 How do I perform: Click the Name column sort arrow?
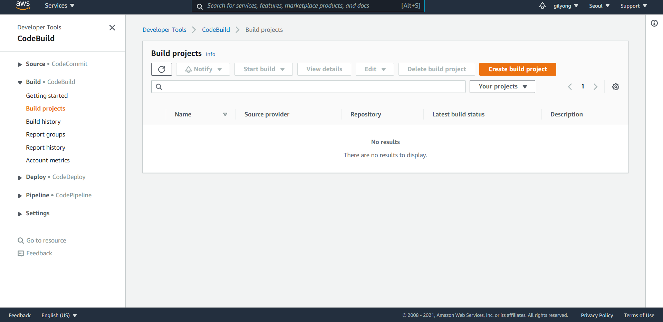tap(225, 114)
